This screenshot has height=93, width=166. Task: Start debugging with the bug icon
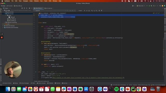point(149,6)
